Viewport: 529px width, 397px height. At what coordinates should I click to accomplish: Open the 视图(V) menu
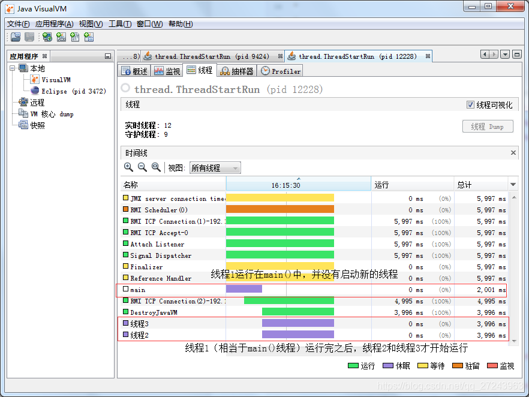[91, 24]
